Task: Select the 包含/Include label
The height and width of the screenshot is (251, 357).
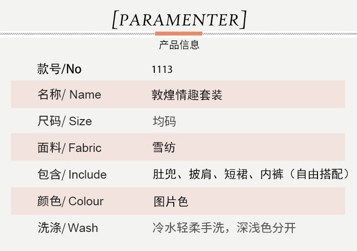Action: (x=72, y=174)
